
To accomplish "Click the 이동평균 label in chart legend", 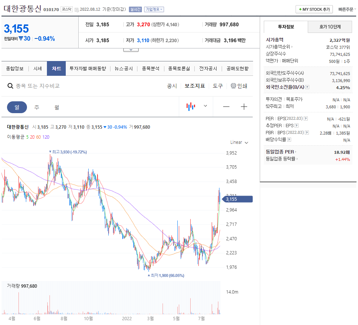I will tap(16, 137).
